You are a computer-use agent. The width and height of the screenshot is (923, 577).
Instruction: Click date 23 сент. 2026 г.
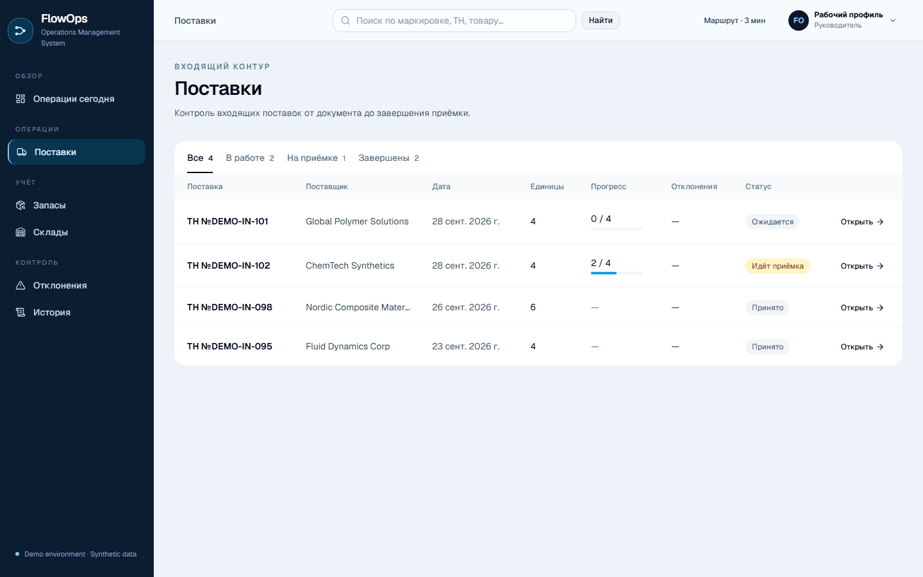pyautogui.click(x=466, y=346)
